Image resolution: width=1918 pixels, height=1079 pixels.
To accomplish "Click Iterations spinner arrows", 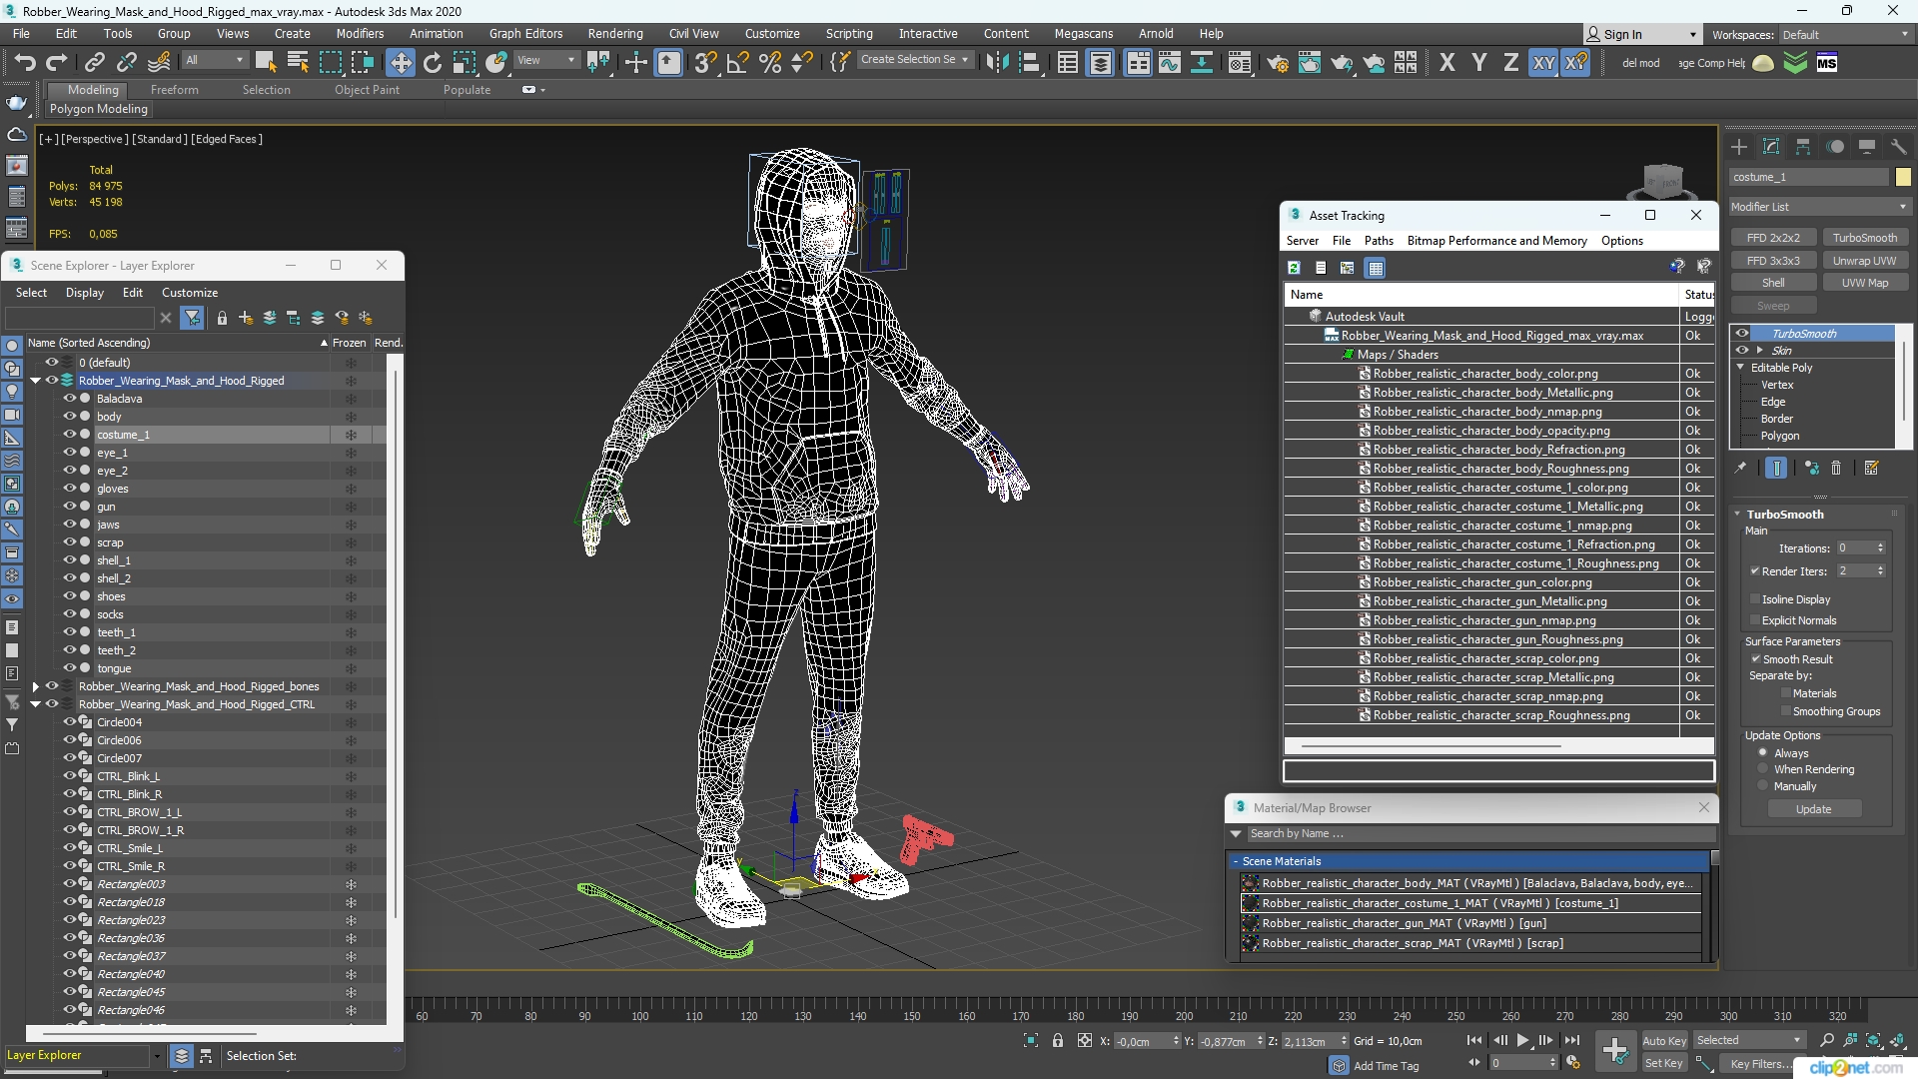I will pyautogui.click(x=1880, y=548).
